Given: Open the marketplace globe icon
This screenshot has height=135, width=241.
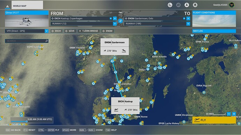Looking at the screenshot, I should 170,5.
